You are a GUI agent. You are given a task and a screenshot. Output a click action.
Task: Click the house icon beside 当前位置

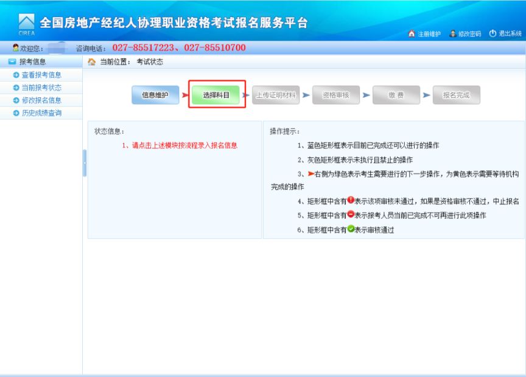[91, 61]
